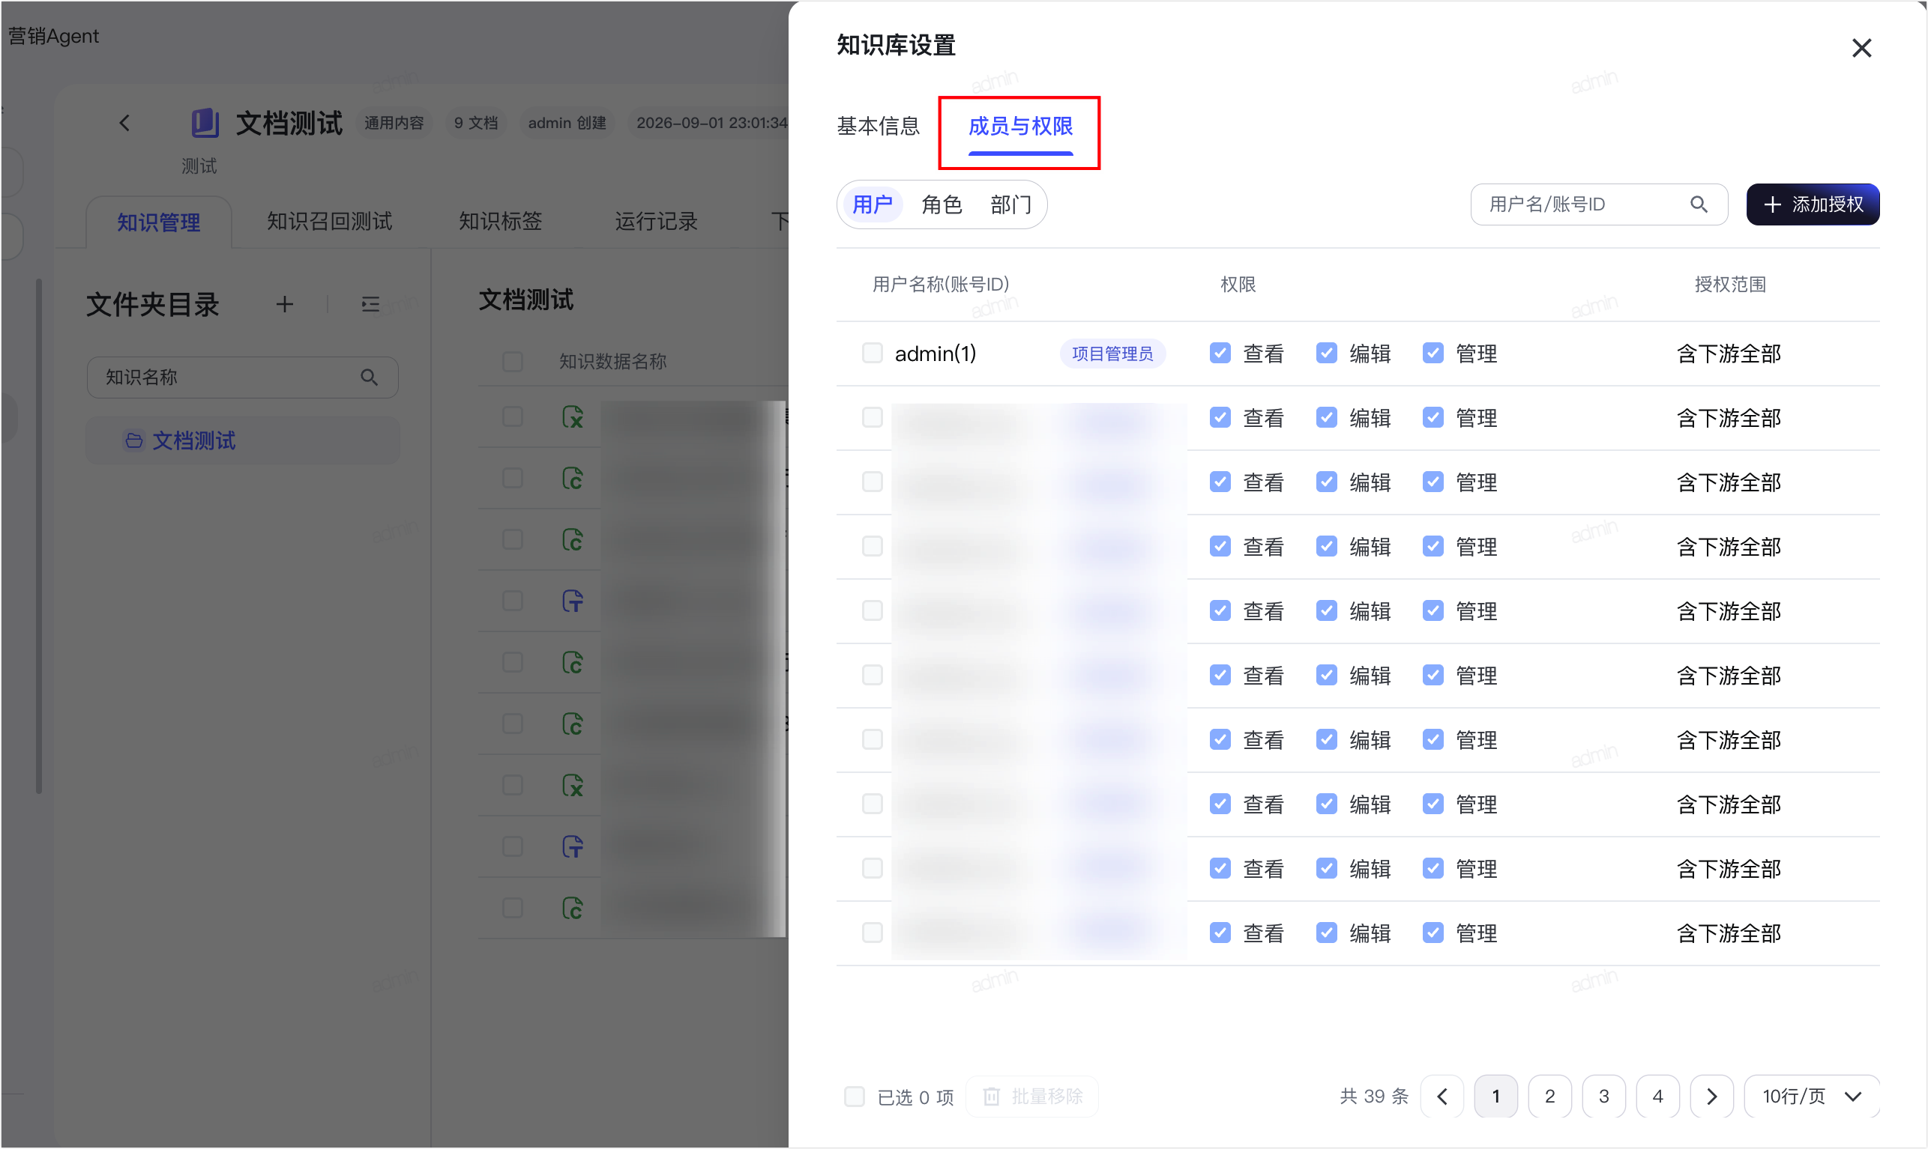Open 知识管理 tab in background page
This screenshot has height=1149, width=1928.
pyautogui.click(x=159, y=222)
